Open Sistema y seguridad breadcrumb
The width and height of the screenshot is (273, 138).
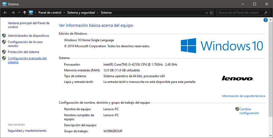point(81,12)
